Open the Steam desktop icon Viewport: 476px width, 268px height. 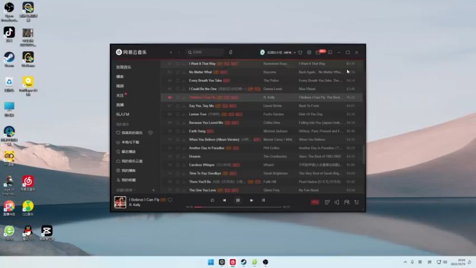pyautogui.click(x=9, y=59)
